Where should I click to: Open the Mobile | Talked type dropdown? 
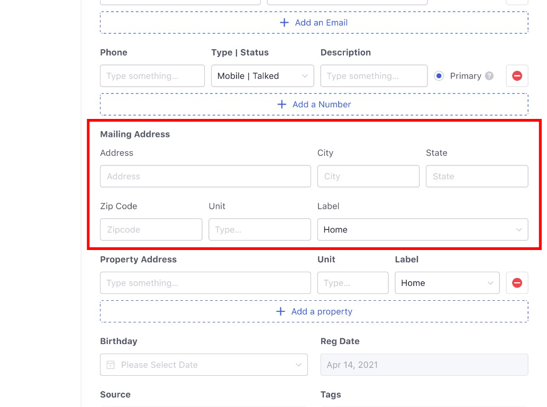click(x=262, y=76)
